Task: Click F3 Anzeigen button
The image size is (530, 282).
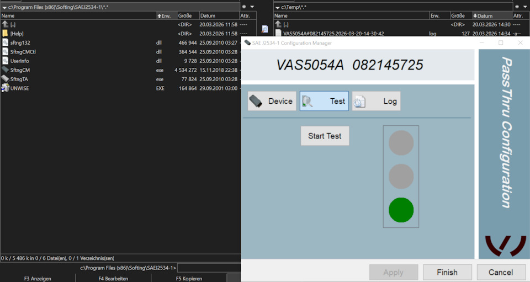Action: pyautogui.click(x=38, y=278)
